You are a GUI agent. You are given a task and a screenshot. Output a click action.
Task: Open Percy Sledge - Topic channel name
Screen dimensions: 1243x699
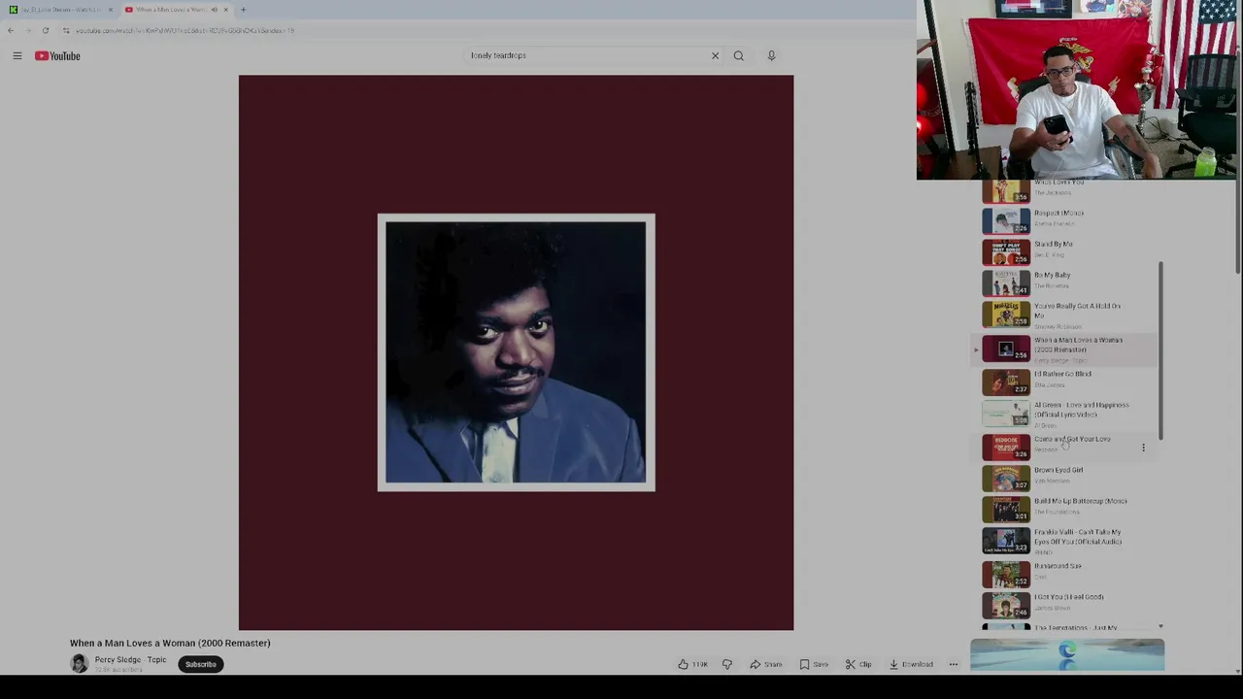point(130,660)
